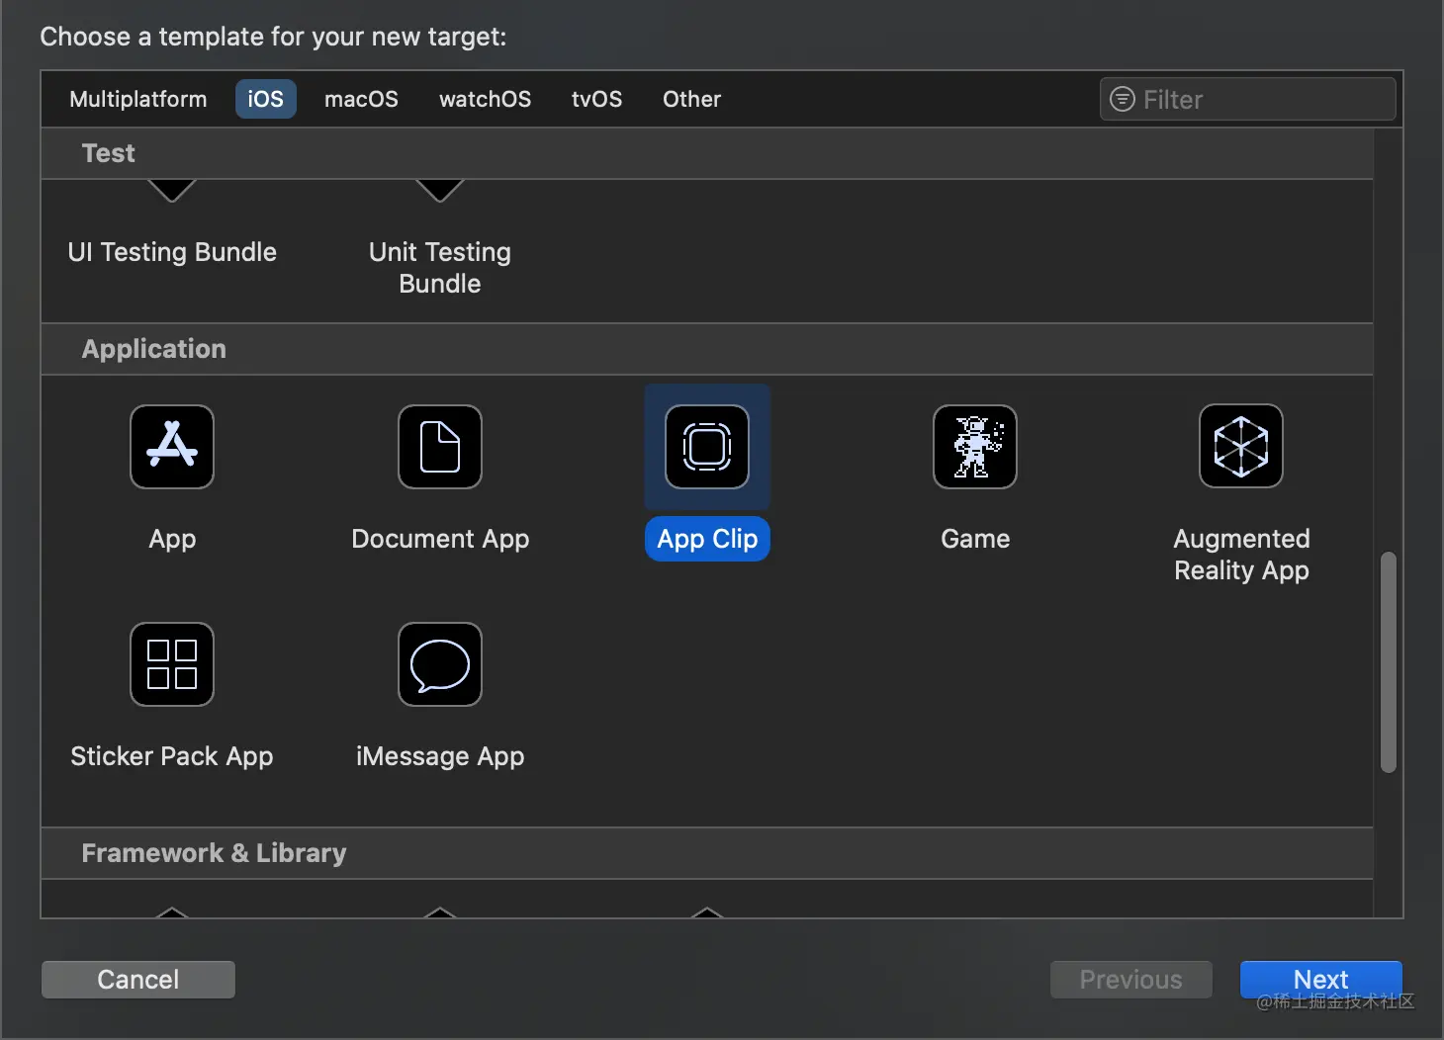Image resolution: width=1444 pixels, height=1040 pixels.
Task: Select the UI Testing Bundle label
Action: point(172,252)
